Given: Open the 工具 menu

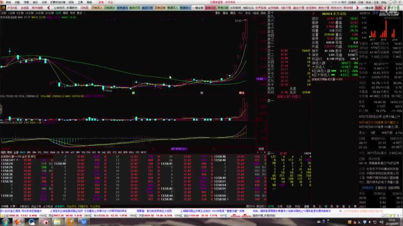Looking at the screenshot, I should tap(80, 2).
